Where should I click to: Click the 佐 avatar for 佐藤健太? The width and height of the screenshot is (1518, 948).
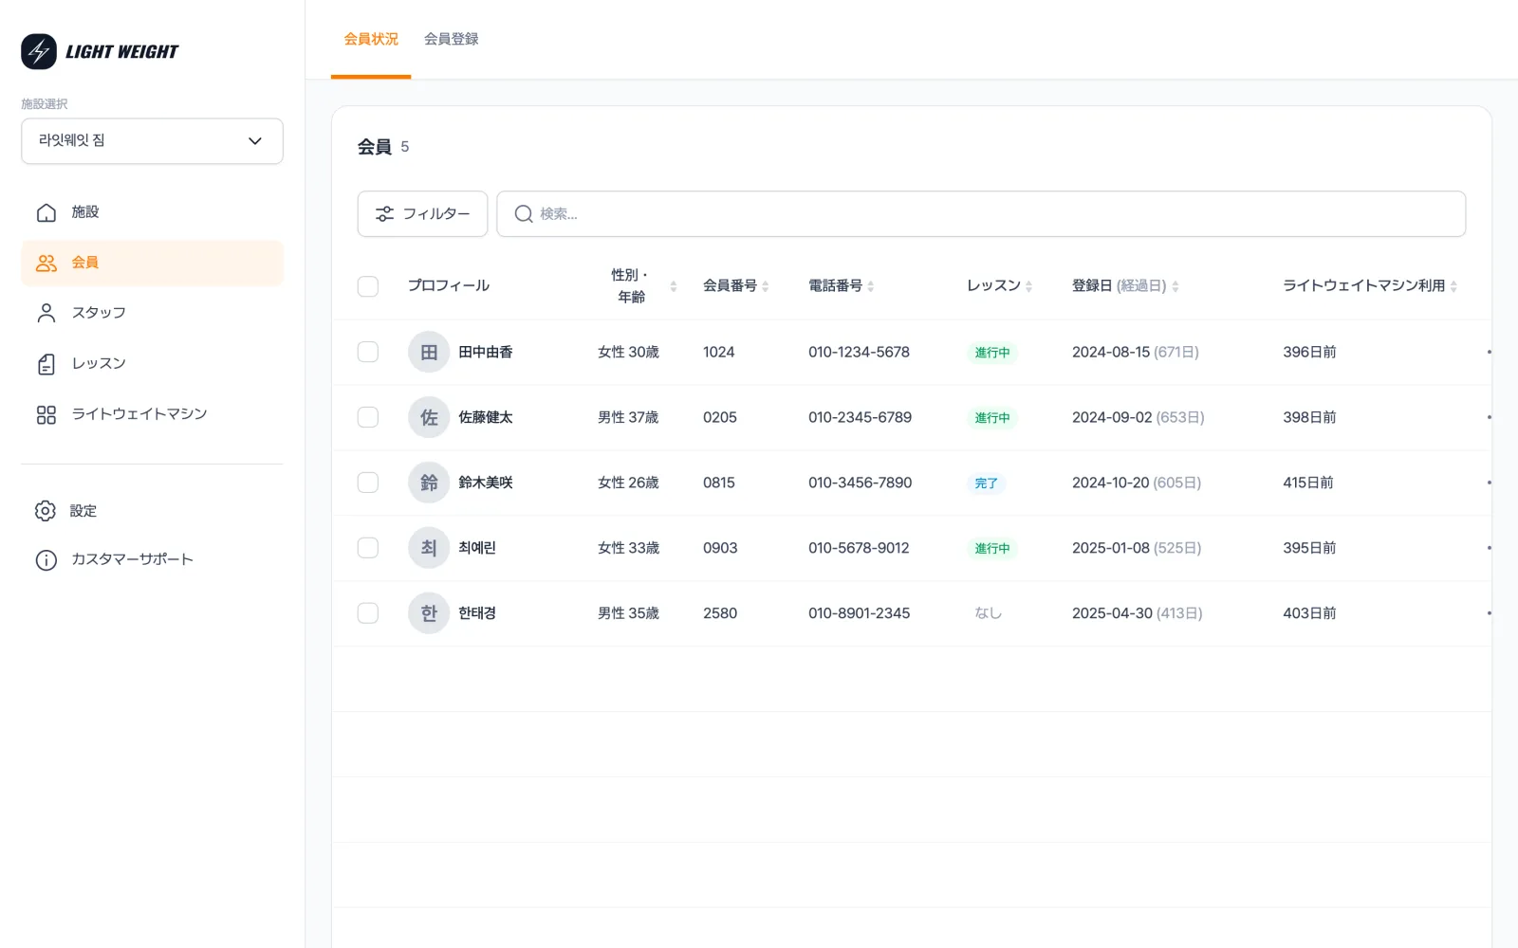pos(429,418)
